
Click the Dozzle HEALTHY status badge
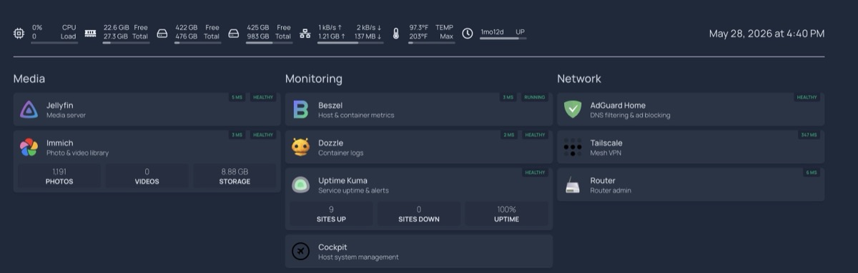(x=535, y=135)
